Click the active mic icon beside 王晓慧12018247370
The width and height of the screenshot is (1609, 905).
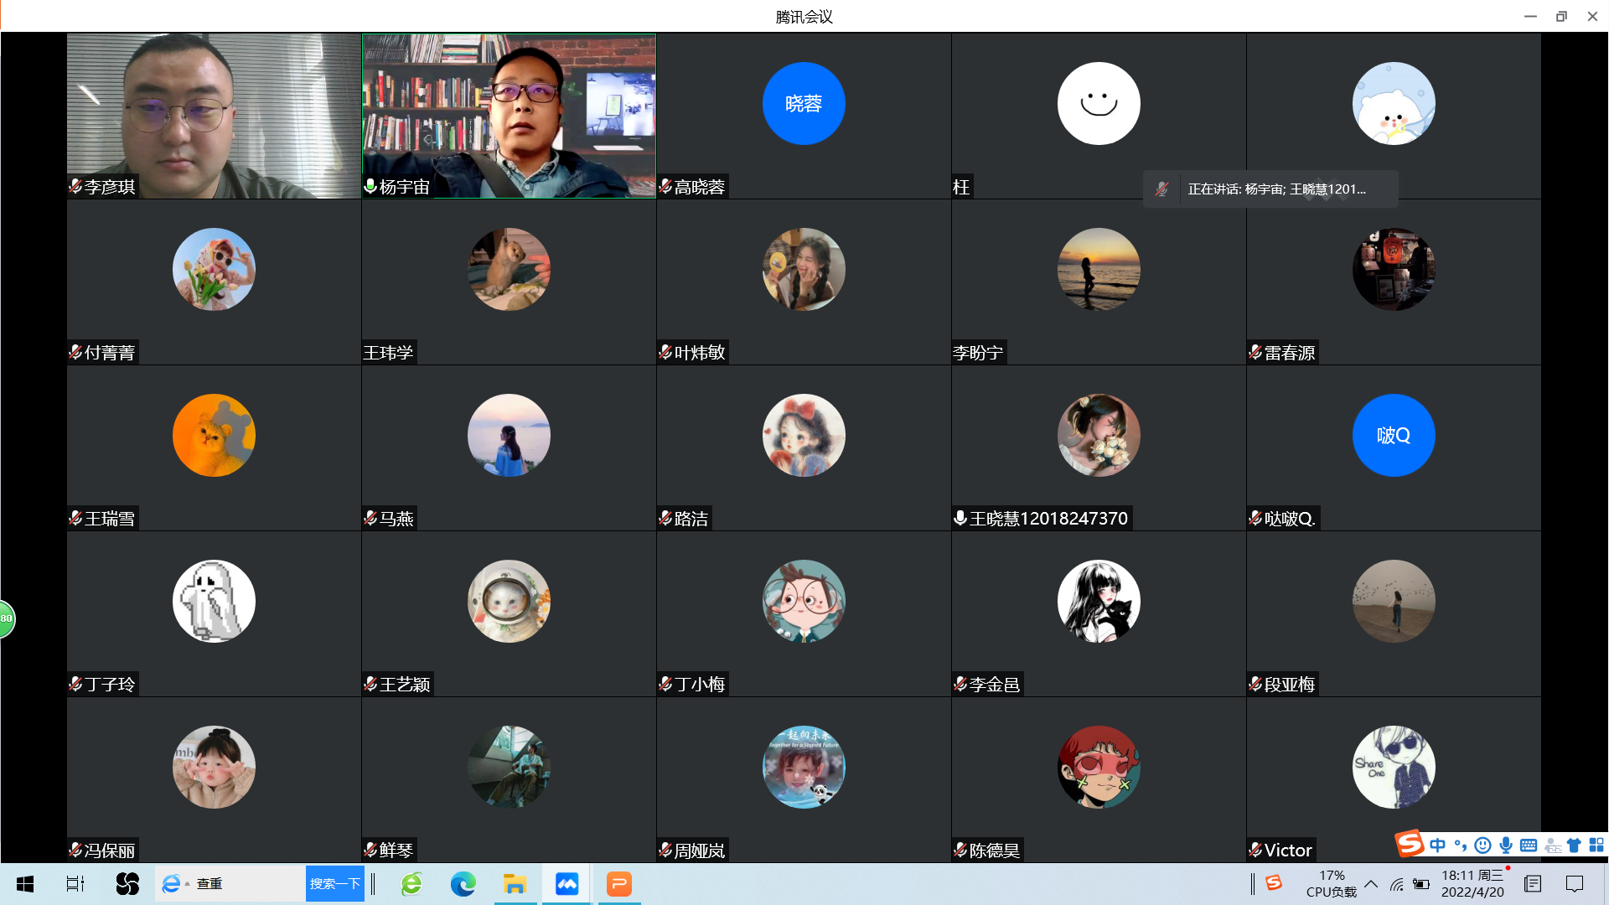click(960, 519)
